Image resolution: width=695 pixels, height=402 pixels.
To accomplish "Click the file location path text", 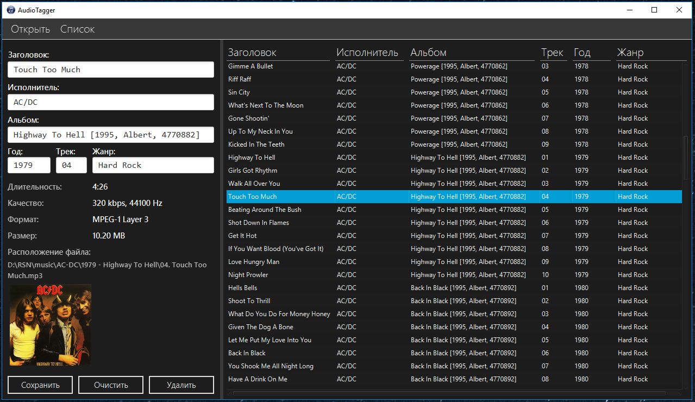I will pyautogui.click(x=107, y=270).
